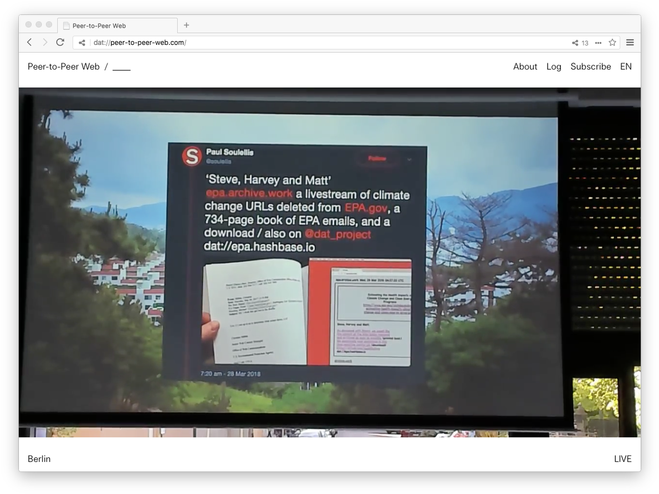Minimize the browser window

point(39,24)
